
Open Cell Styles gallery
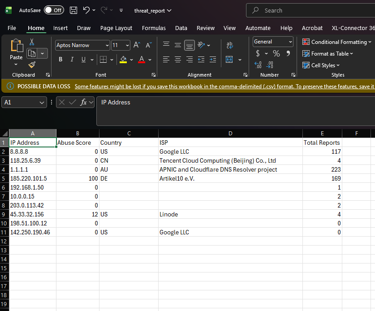click(321, 65)
